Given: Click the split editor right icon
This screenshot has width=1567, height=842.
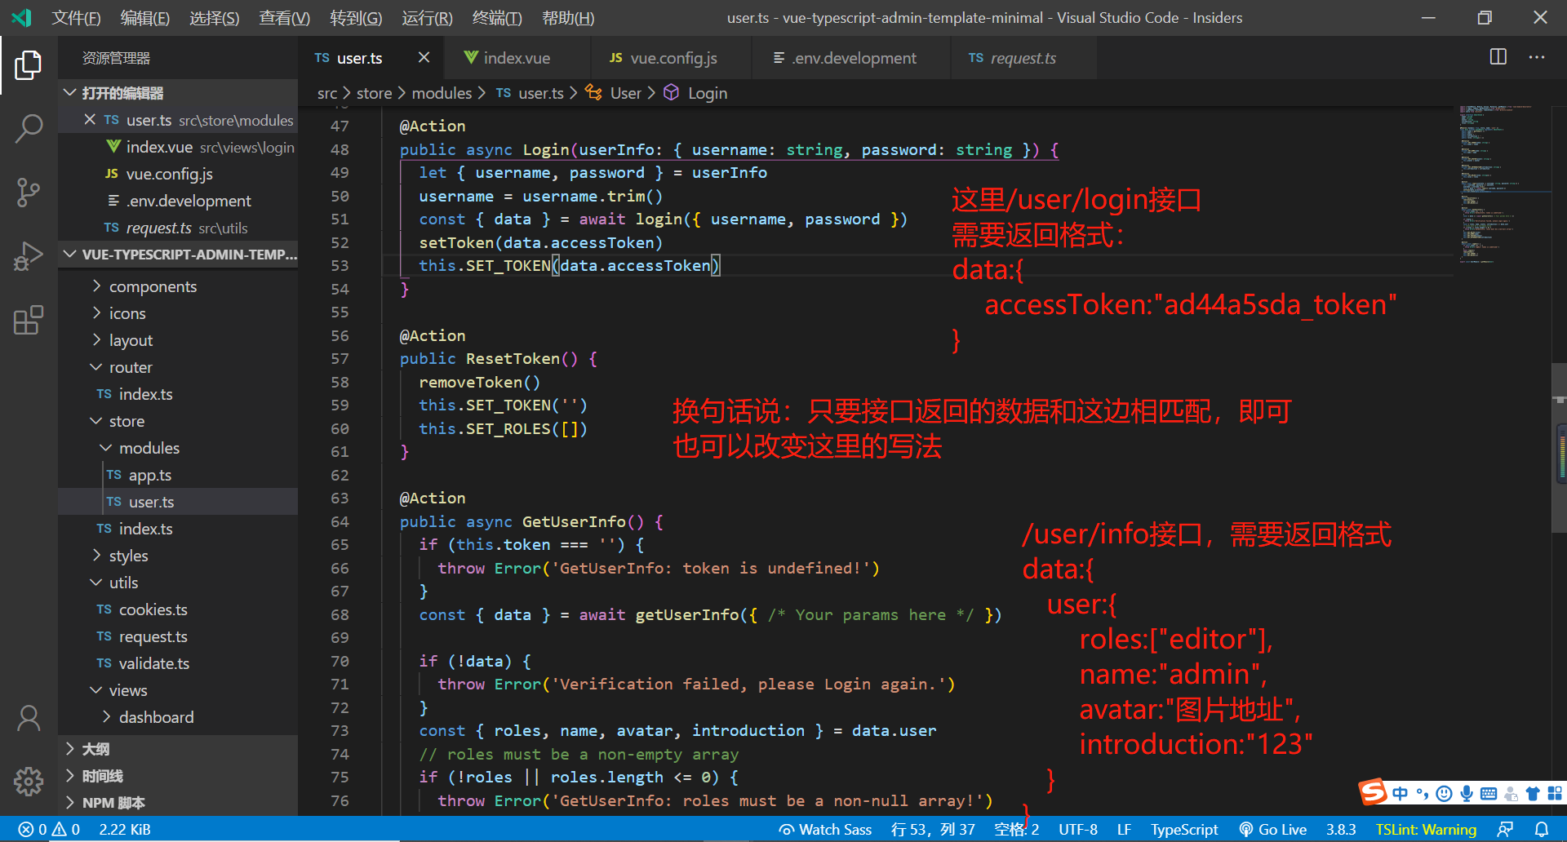Looking at the screenshot, I should (x=1498, y=57).
